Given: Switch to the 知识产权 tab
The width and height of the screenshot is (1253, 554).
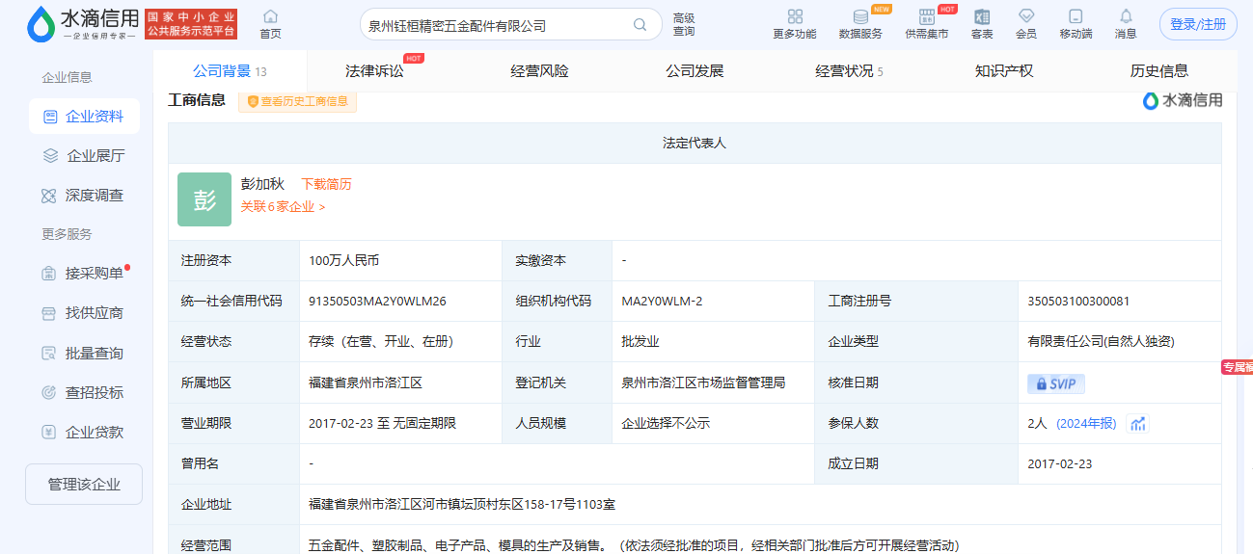Looking at the screenshot, I should [x=1004, y=71].
